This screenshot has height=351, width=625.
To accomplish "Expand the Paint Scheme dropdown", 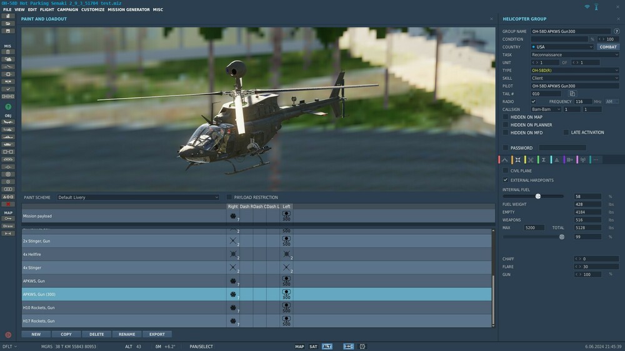I will [137, 197].
